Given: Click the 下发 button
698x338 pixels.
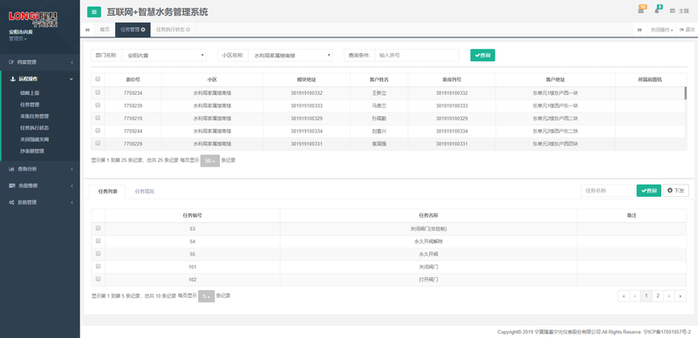Looking at the screenshot, I should point(675,191).
